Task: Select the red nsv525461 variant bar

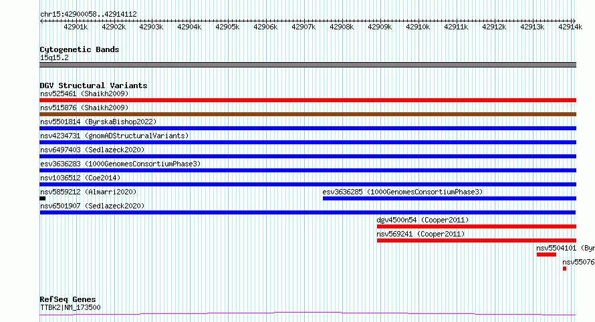Action: (308, 100)
